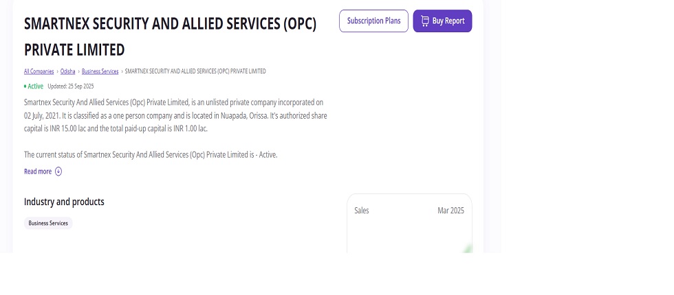Image resolution: width=674 pixels, height=295 pixels.
Task: Click the green Active status dot
Action: click(x=25, y=86)
